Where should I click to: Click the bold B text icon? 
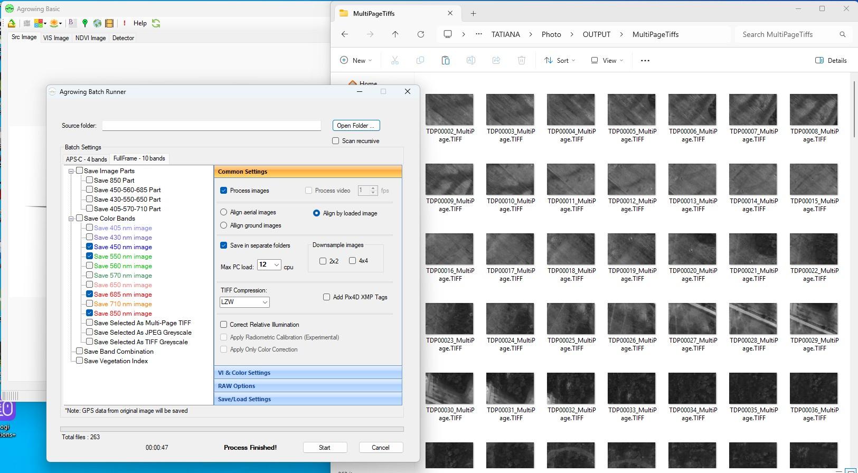(72, 23)
